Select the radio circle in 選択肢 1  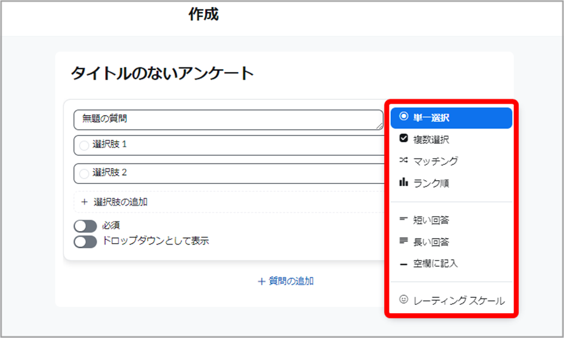tap(84, 146)
